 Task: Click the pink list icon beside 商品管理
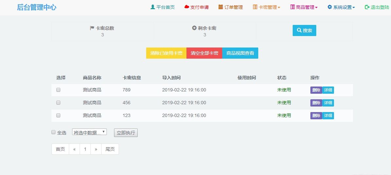click(x=292, y=7)
